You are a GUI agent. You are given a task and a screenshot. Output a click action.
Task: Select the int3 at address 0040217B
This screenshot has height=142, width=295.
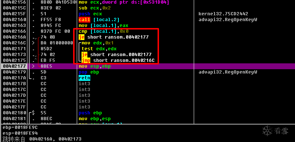pyautogui.click(x=84, y=83)
